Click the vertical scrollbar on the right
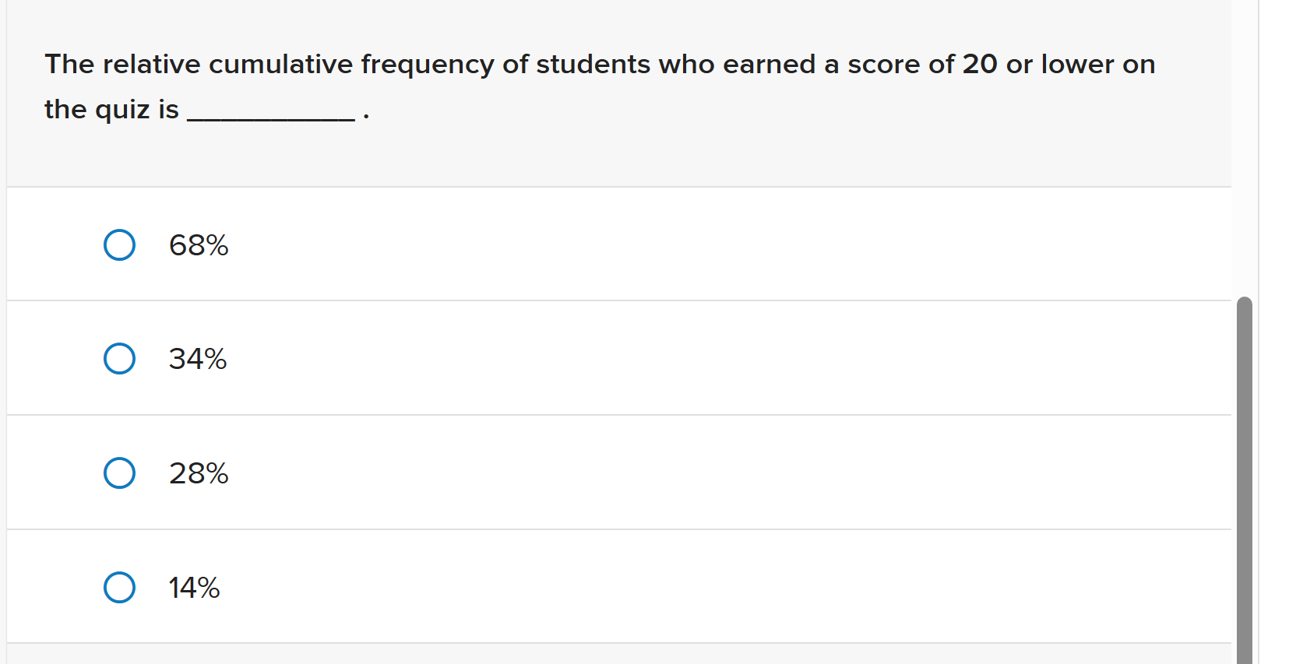 pyautogui.click(x=1245, y=467)
